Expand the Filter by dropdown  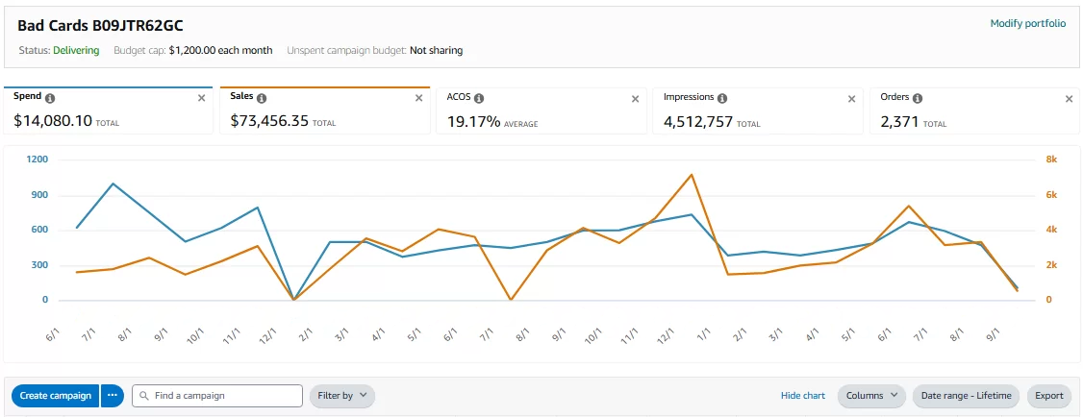pos(341,396)
